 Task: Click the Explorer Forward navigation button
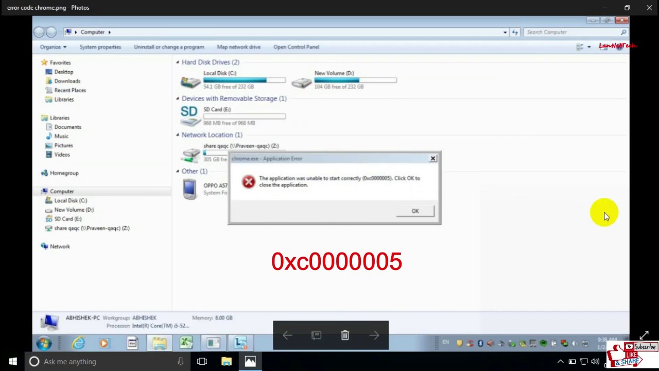click(x=51, y=32)
